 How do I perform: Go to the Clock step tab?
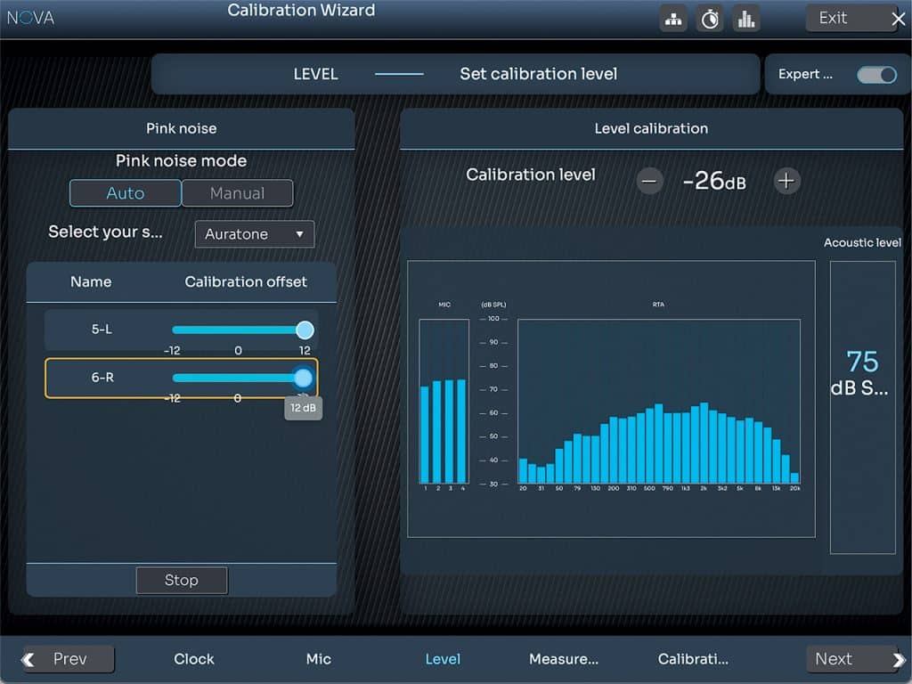[x=194, y=659]
